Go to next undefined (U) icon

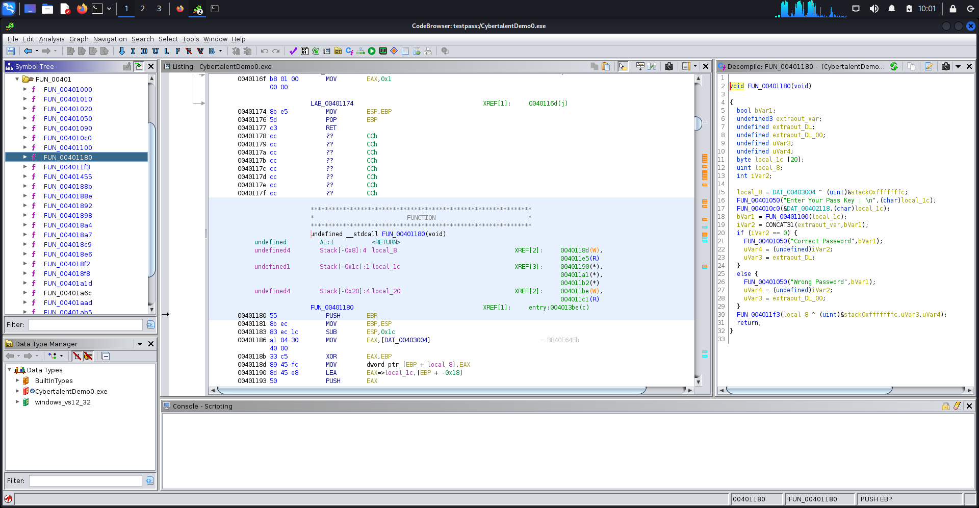tap(156, 51)
